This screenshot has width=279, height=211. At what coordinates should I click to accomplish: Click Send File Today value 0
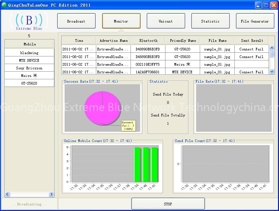168,103
